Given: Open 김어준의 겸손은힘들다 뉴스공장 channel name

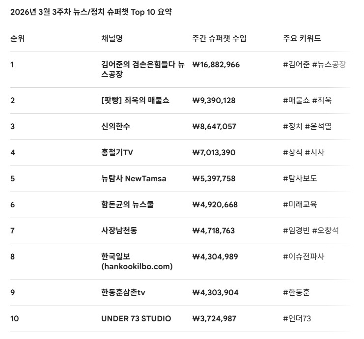Looking at the screenshot, I should tap(142, 69).
